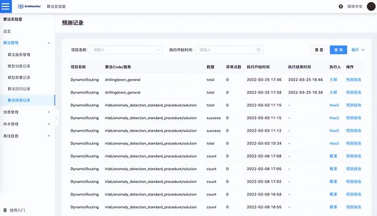Expand the 样本管理 sidebar section
Image resolution: width=377 pixels, height=216 pixels.
point(49,124)
